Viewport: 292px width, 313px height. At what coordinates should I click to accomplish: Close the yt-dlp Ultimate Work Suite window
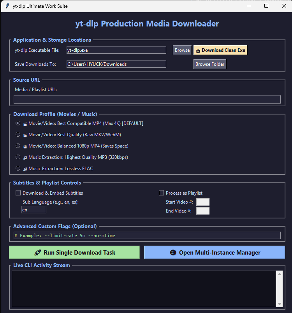coord(284,6)
